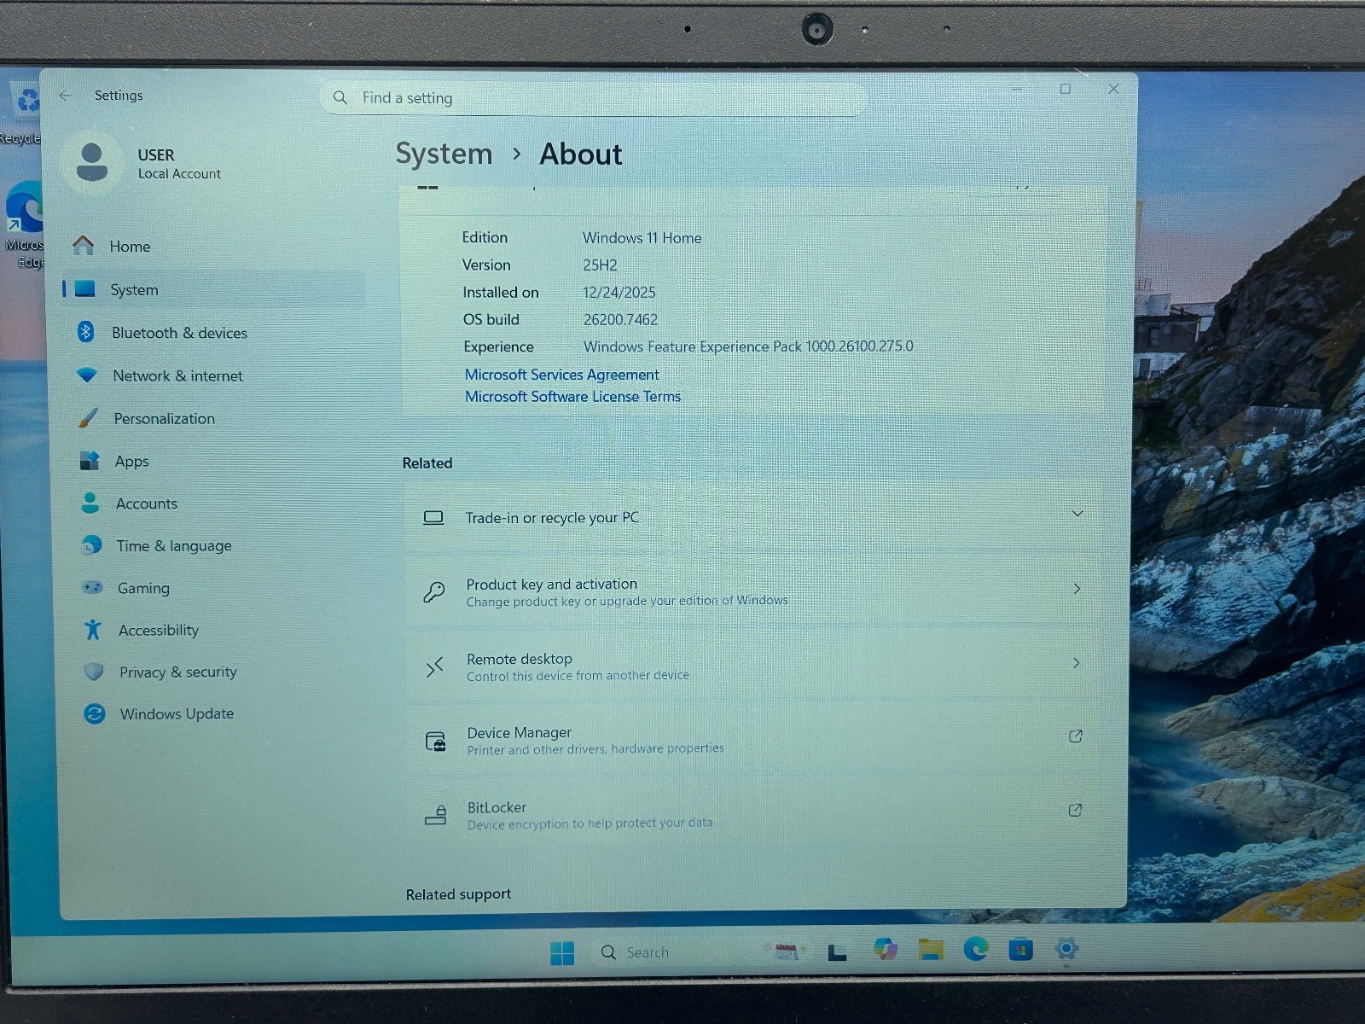The image size is (1365, 1024).
Task: Open Microsoft Software License Terms link
Action: pos(572,397)
